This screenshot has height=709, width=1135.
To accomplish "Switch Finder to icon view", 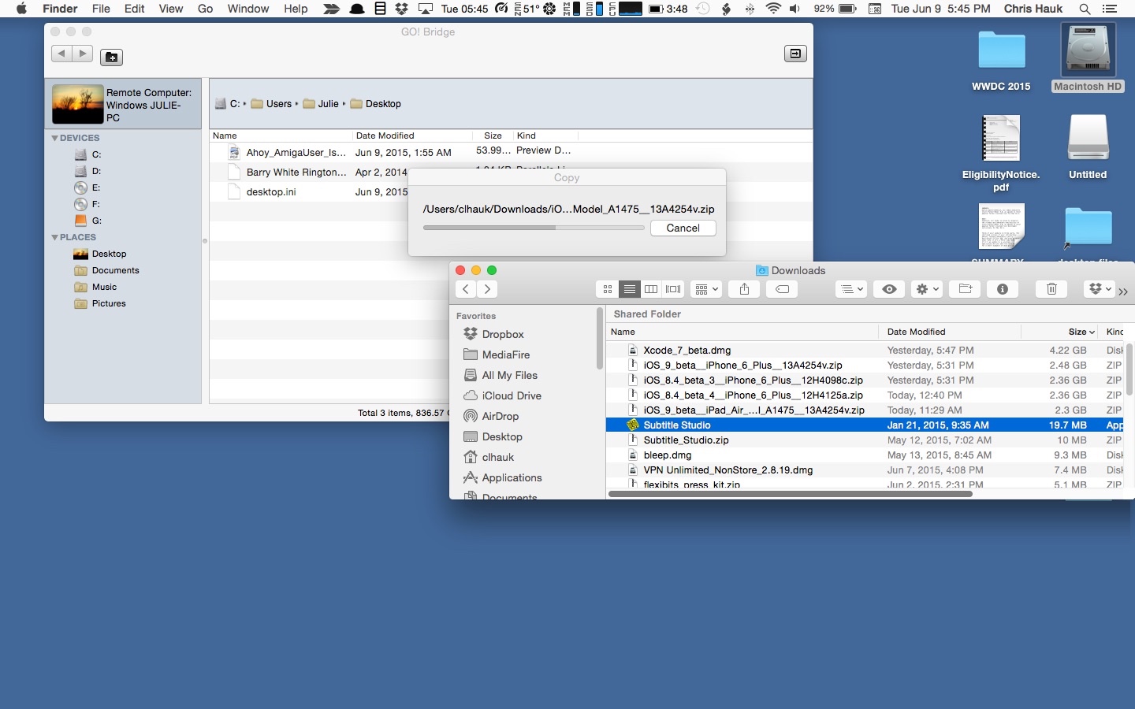I will click(x=608, y=289).
